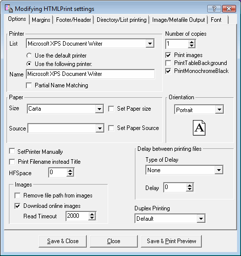The image size is (241, 256).
Task: Increase Read Timeout with up arrow
Action: point(92,214)
